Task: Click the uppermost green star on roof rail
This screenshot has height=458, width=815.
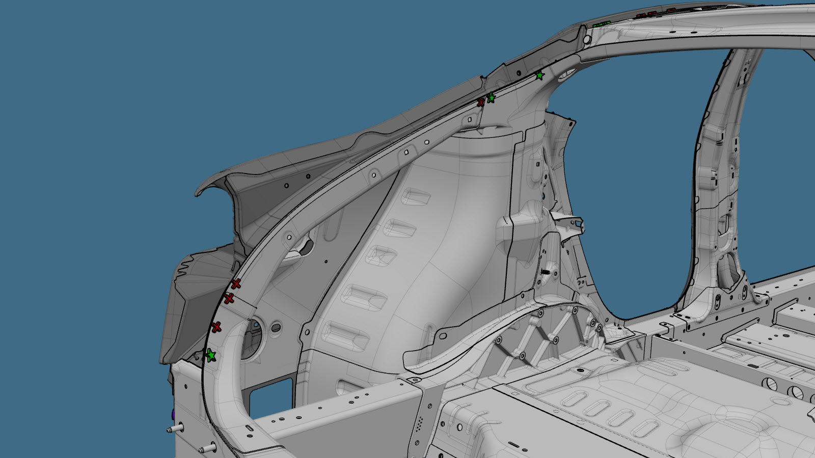Action: 539,75
